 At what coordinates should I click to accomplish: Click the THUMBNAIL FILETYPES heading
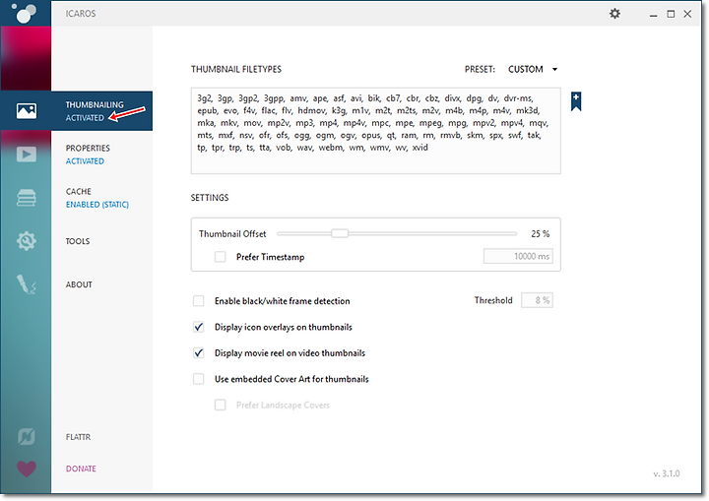236,69
